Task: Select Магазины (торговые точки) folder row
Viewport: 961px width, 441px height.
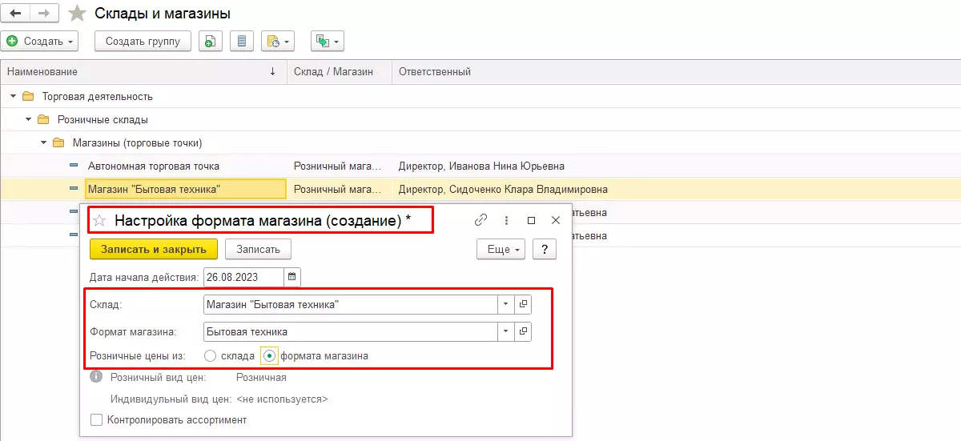Action: pyautogui.click(x=480, y=143)
